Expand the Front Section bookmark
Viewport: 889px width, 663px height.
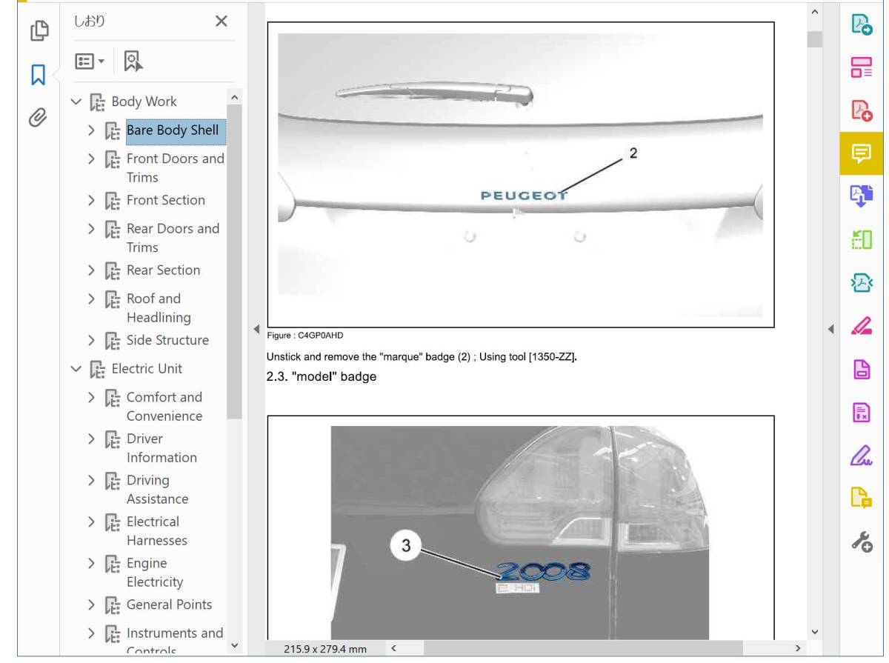pyautogui.click(x=91, y=200)
